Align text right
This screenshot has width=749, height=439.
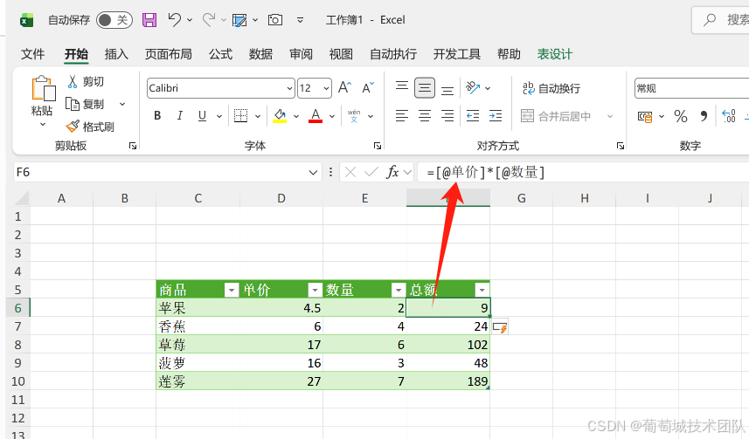coord(447,115)
